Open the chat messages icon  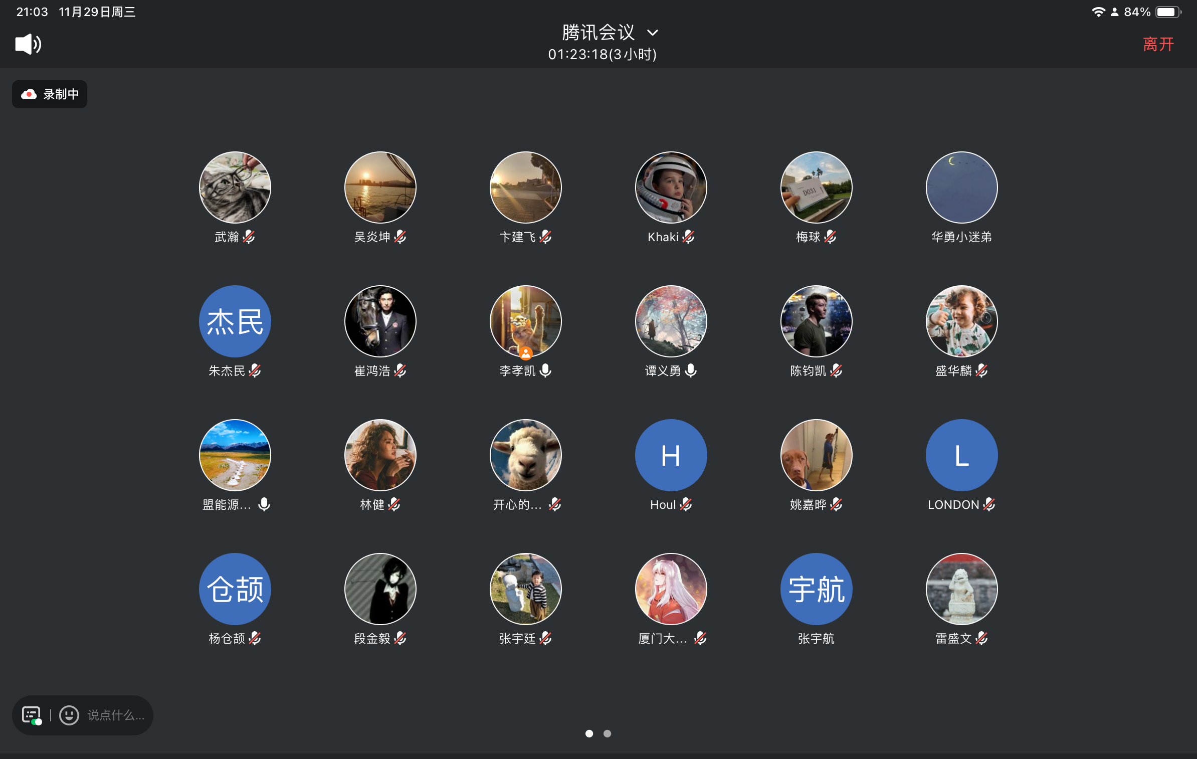coord(32,715)
